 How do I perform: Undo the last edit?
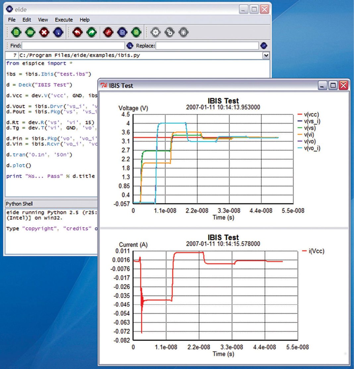point(78,32)
